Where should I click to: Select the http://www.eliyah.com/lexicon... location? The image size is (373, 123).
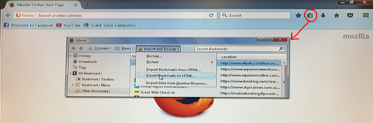pos(250,63)
